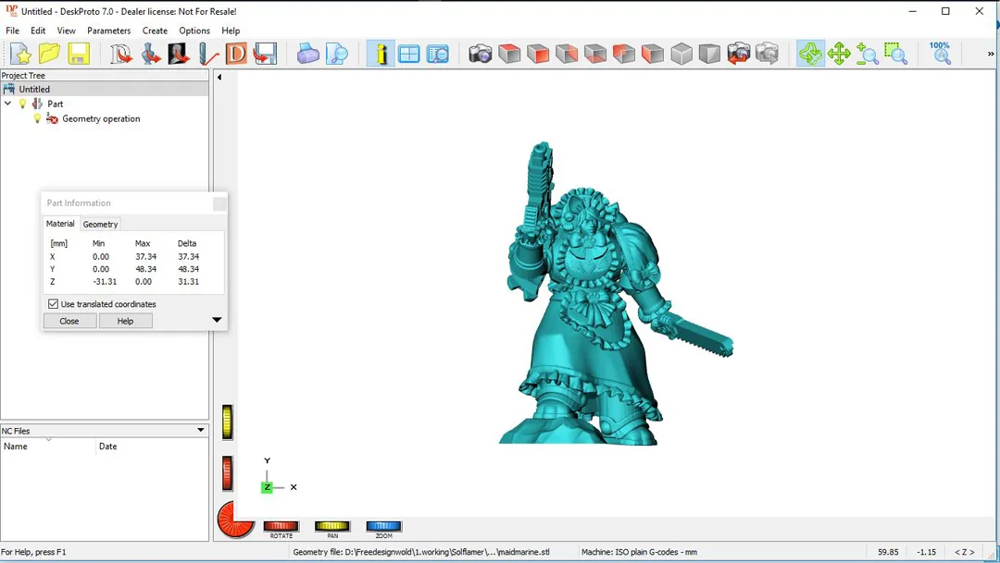Click the Load Vector file icon with letter D
Viewport: 1000px width, 563px height.
coord(120,55)
